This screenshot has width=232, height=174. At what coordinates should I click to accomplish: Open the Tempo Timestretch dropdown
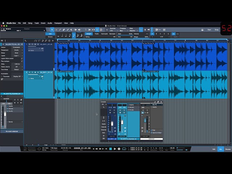[x=17, y=47]
